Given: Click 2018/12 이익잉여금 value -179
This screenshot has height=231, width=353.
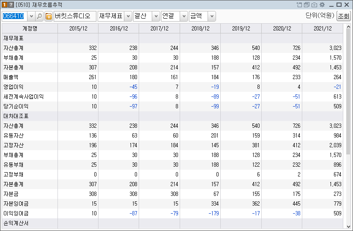Looking at the screenshot, I should pos(213,213).
